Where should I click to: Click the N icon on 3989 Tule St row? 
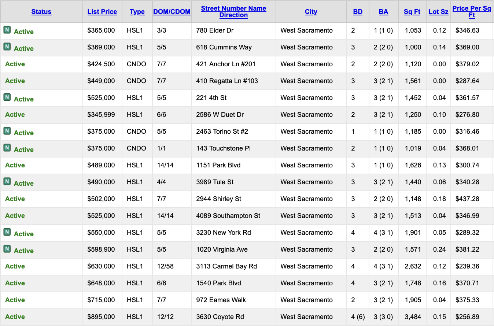coord(7,181)
